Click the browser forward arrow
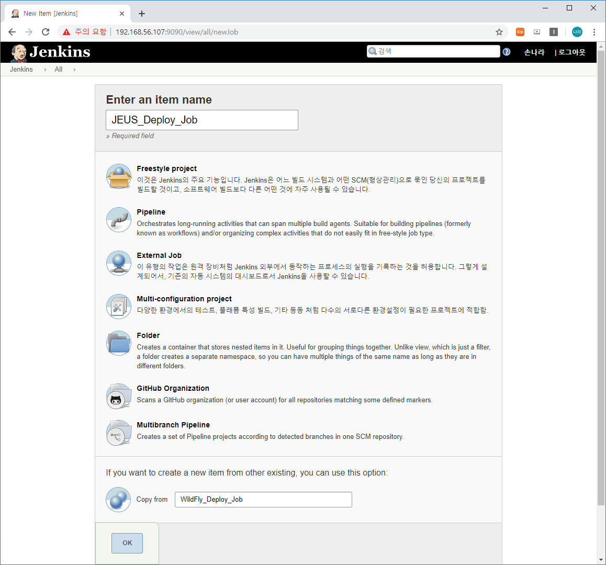 click(x=29, y=32)
